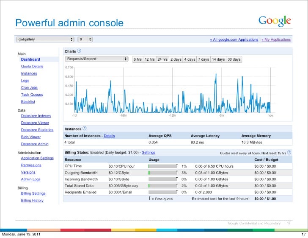Open Application Settings
This screenshot has height=238, width=308.
(37, 158)
